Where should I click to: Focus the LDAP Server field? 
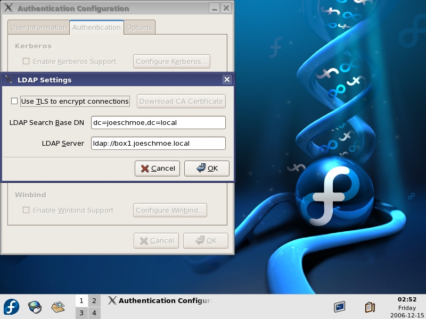click(158, 143)
